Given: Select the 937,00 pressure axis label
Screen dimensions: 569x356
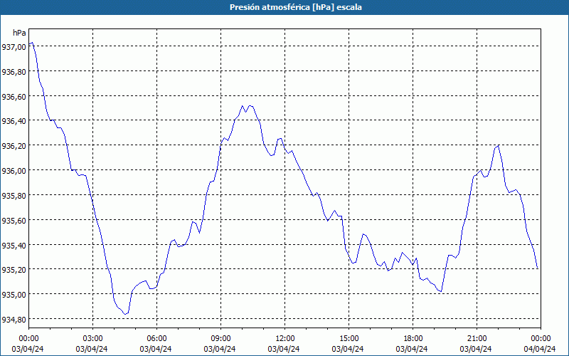Looking at the screenshot, I should click(14, 47).
